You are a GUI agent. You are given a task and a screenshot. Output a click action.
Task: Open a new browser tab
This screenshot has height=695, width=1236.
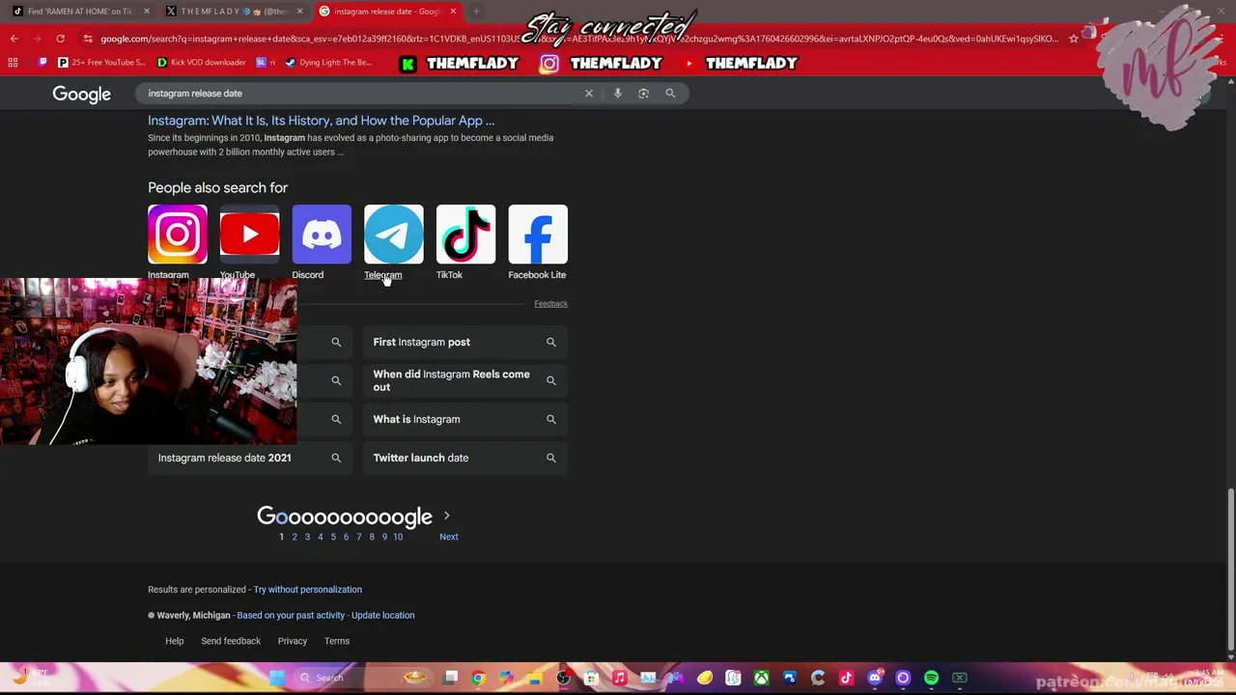(476, 12)
